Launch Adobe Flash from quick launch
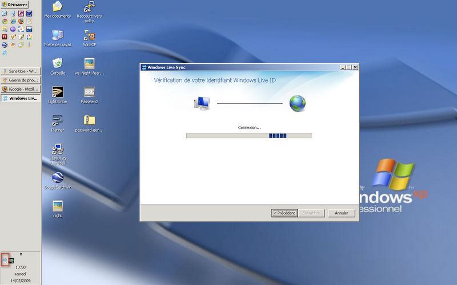Viewport: 457px width, 285px height. coord(5,36)
